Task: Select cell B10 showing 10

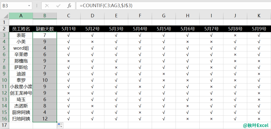Action: coord(45,80)
